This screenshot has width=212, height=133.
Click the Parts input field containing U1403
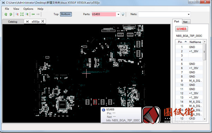[104, 14]
